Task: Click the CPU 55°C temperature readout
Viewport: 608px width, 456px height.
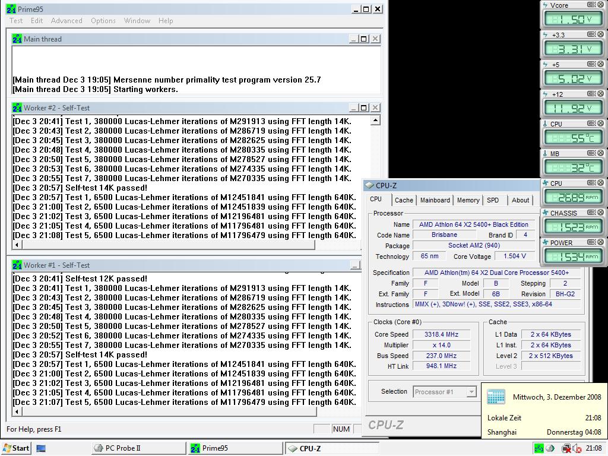Action: click(573, 138)
